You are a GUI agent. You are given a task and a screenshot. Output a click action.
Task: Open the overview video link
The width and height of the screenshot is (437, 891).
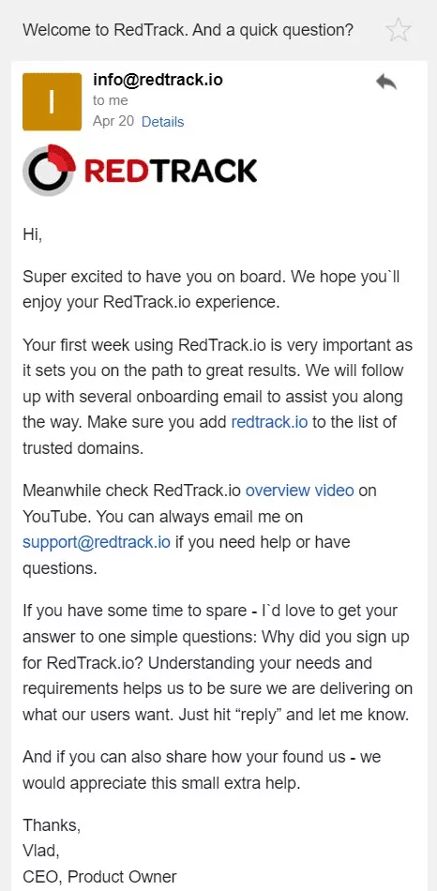point(299,490)
